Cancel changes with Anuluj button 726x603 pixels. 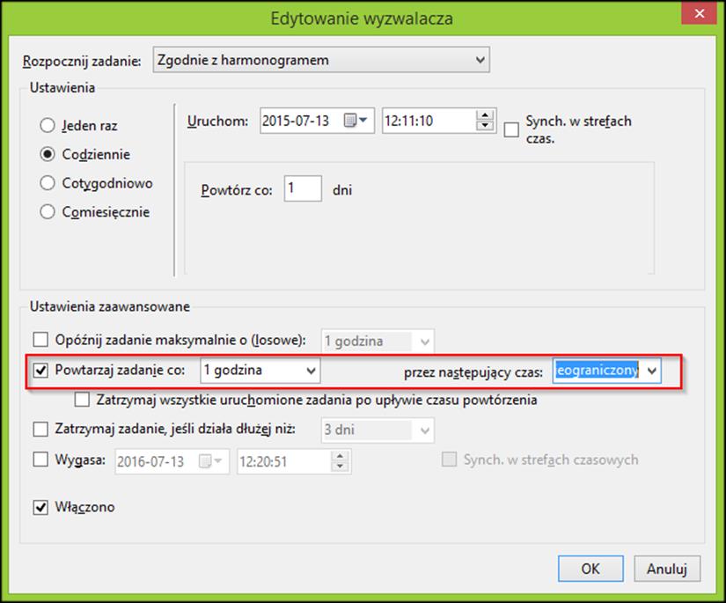click(x=667, y=569)
